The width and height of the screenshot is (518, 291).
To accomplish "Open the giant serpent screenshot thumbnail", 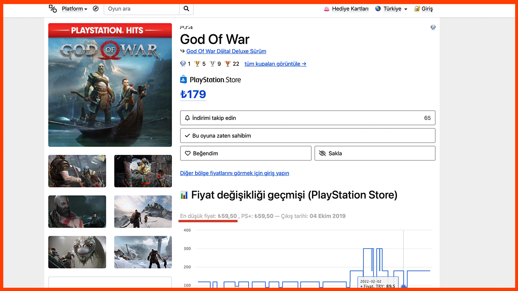I will [x=77, y=252].
